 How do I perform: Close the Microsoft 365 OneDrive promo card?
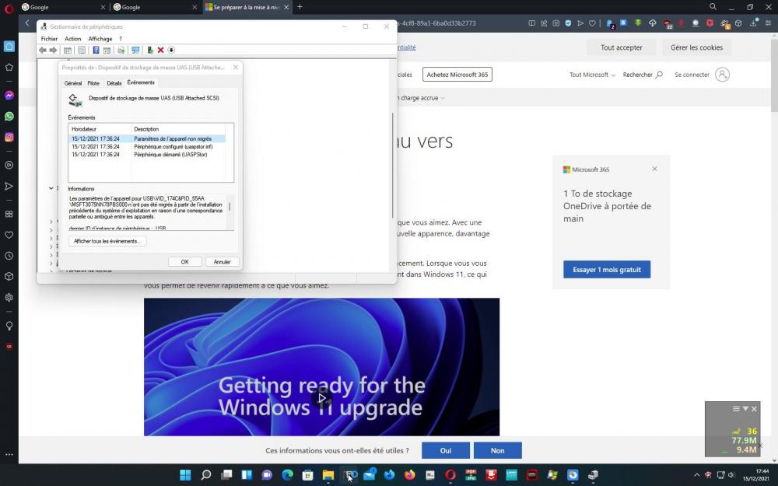(654, 169)
